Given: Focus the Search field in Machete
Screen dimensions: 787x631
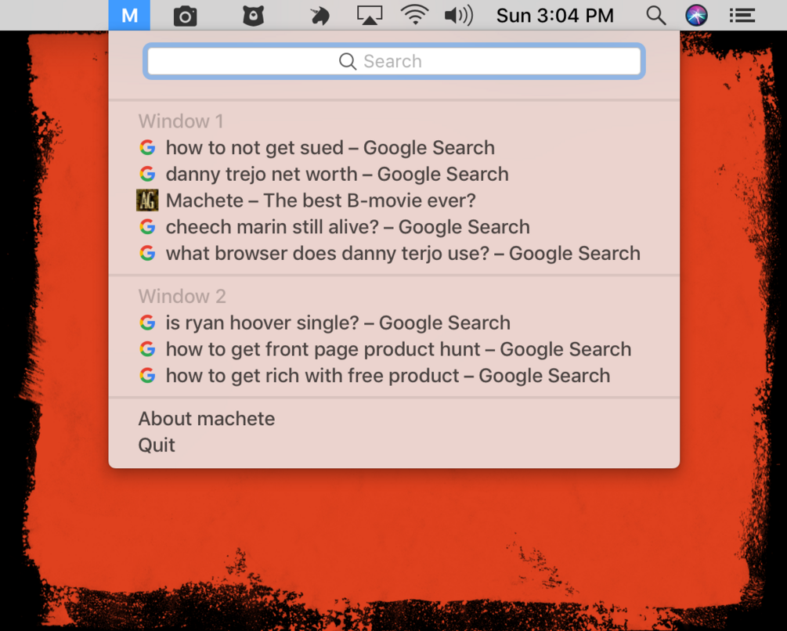Looking at the screenshot, I should [x=394, y=61].
